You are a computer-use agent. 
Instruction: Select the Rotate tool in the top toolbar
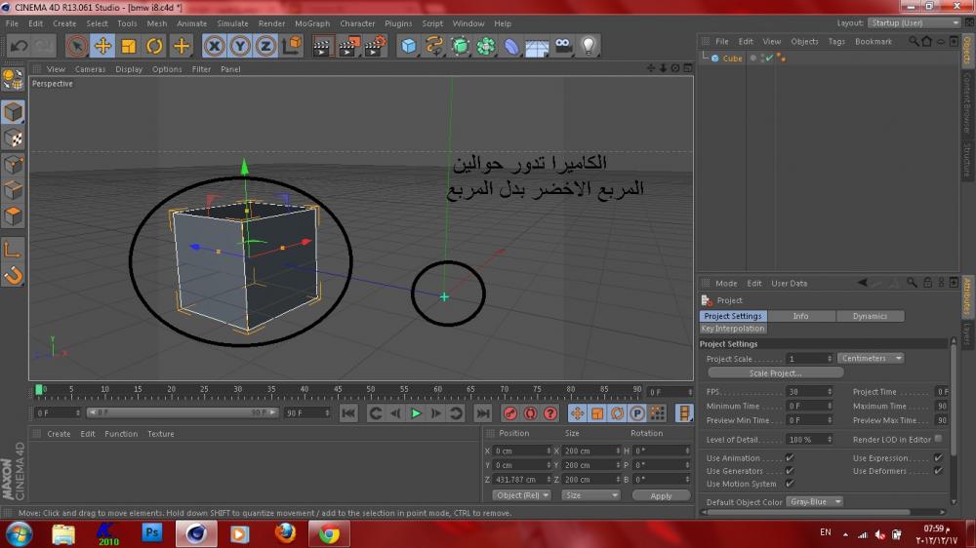point(154,46)
